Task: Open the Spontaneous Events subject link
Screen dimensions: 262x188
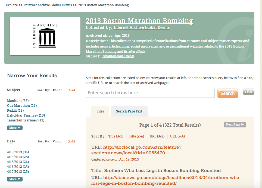Action: coord(118,56)
